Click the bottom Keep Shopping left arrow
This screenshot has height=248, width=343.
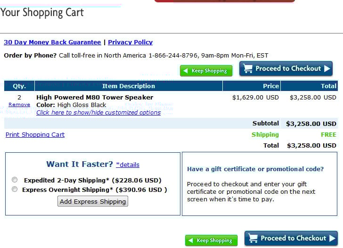coord(191,240)
